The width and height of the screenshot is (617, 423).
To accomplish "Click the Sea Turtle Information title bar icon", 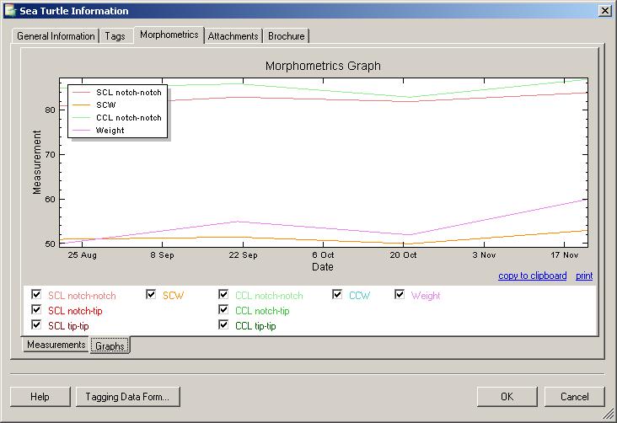I will 10,11.
